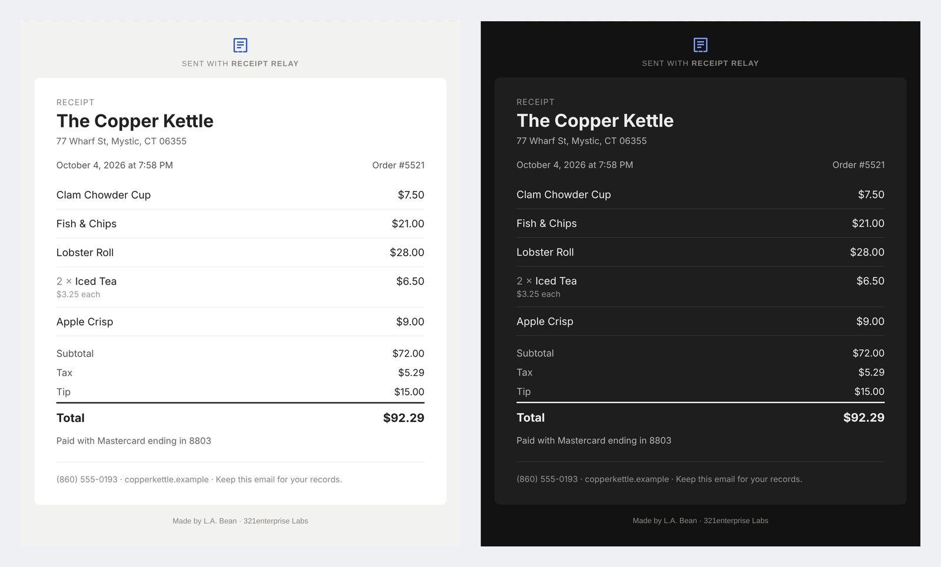Click "Paid with Mastercard ending in 8803" dark receipt
941x567 pixels.
click(x=593, y=440)
